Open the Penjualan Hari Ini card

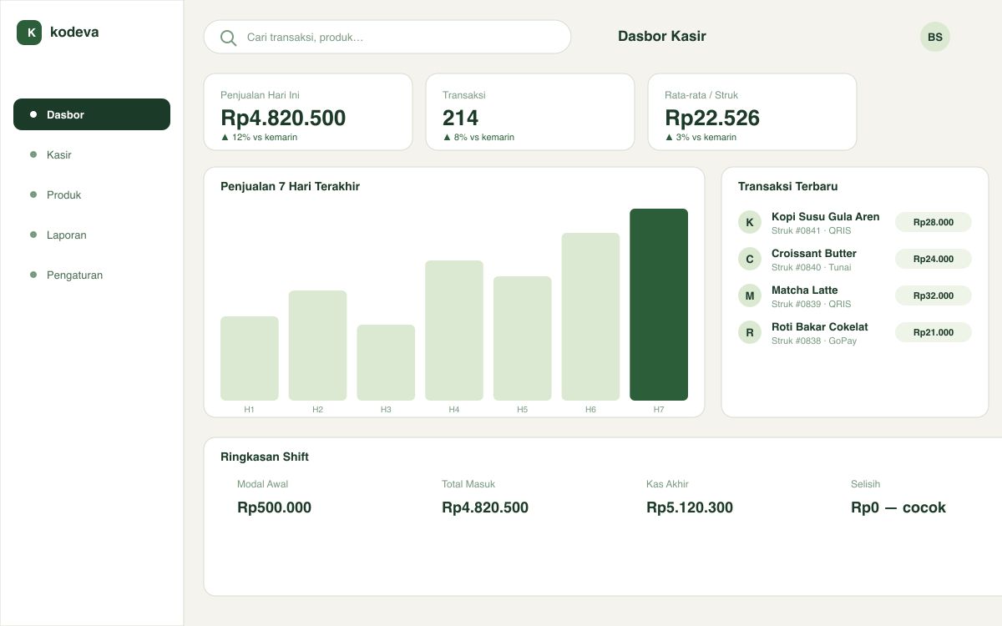[308, 112]
